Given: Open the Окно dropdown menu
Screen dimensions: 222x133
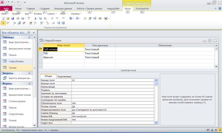Looking at the screenshot, I should tap(64, 14).
